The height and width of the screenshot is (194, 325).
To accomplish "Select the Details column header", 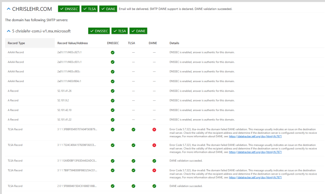I will [174, 43].
